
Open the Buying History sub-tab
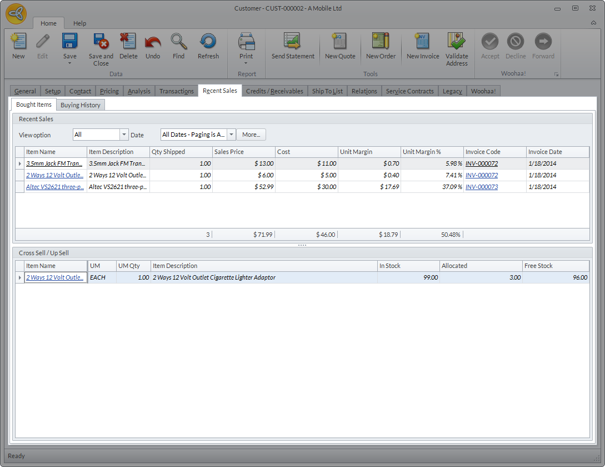coord(81,105)
